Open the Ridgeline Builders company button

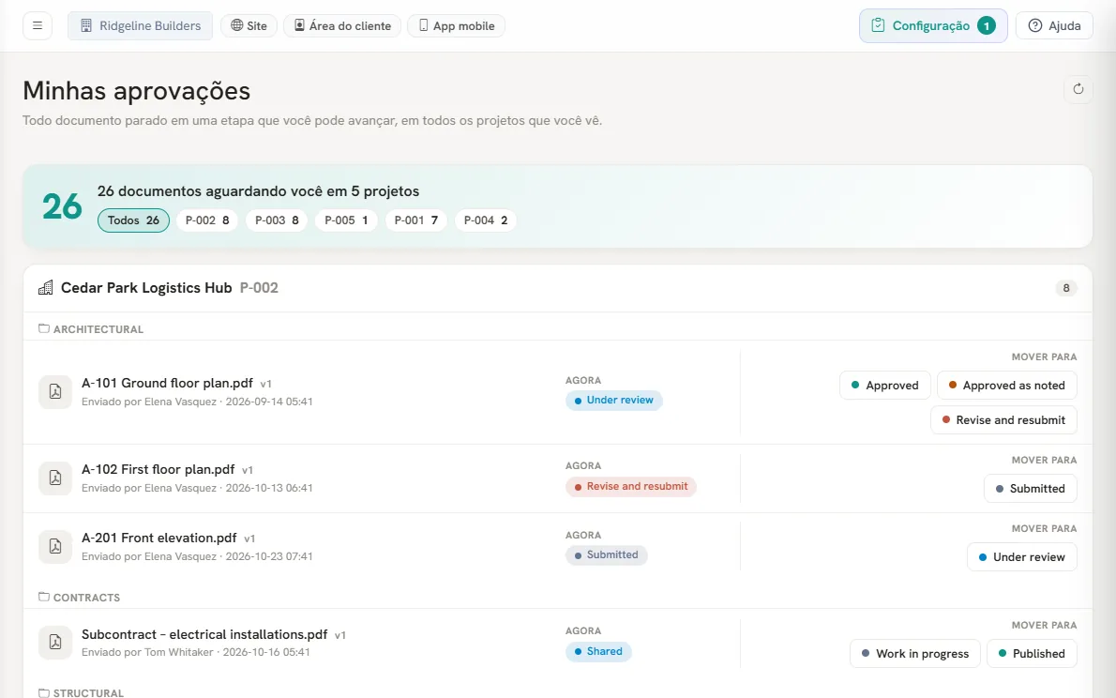(141, 25)
